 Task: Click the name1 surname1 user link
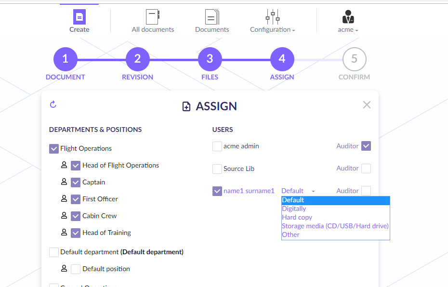click(x=249, y=191)
